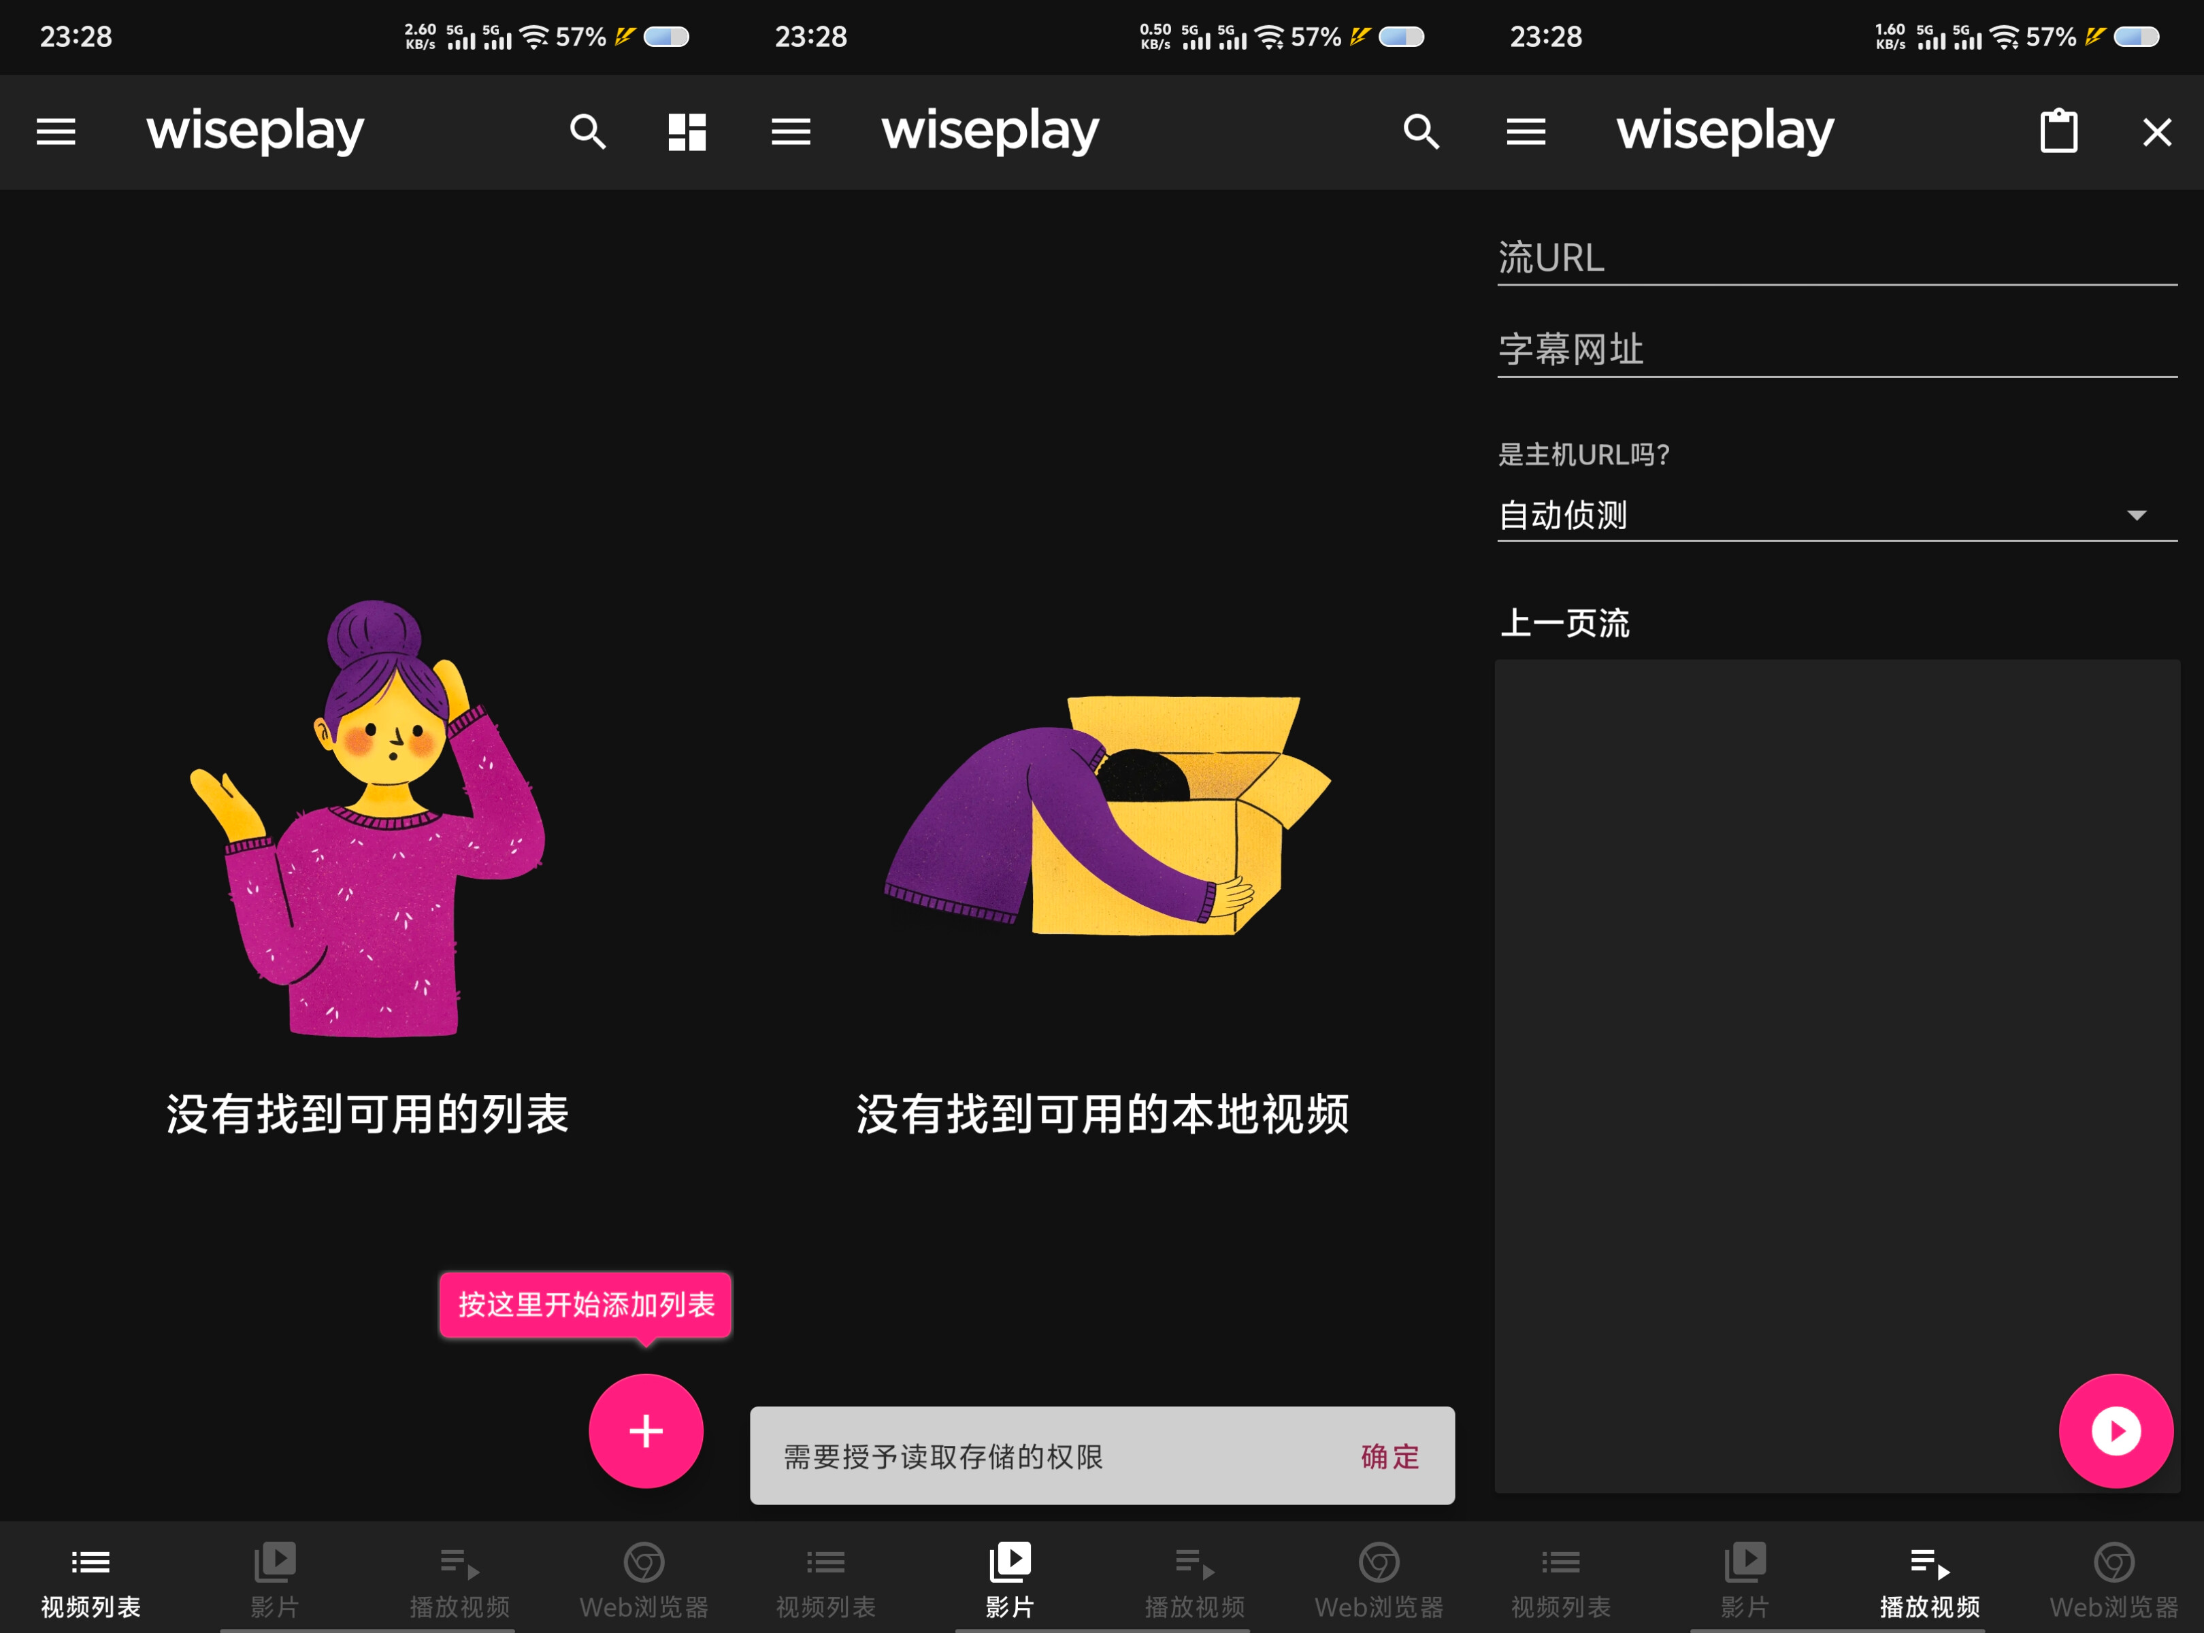The height and width of the screenshot is (1633, 2204).
Task: Tap the search icon on the 影片 (Movies) screen
Action: click(1421, 131)
